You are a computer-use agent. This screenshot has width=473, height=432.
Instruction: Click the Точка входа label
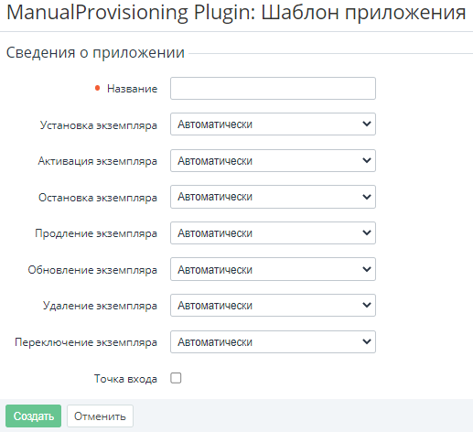[125, 379]
